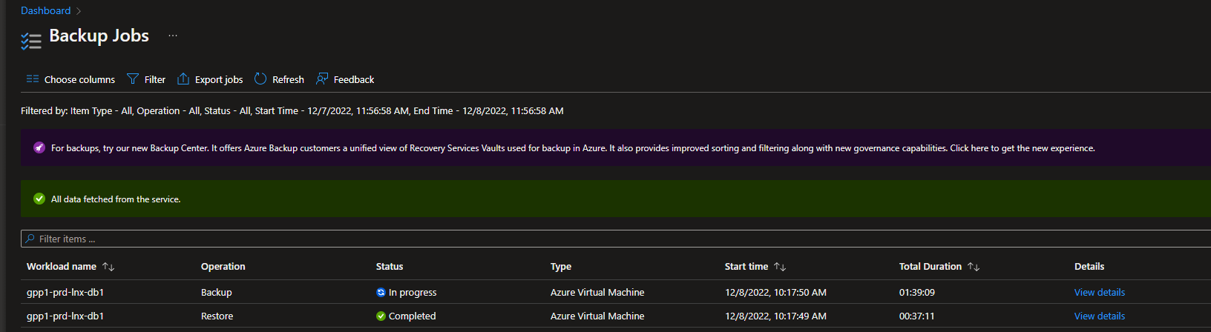Click the Choose columns icon
The height and width of the screenshot is (332, 1211).
coord(33,79)
